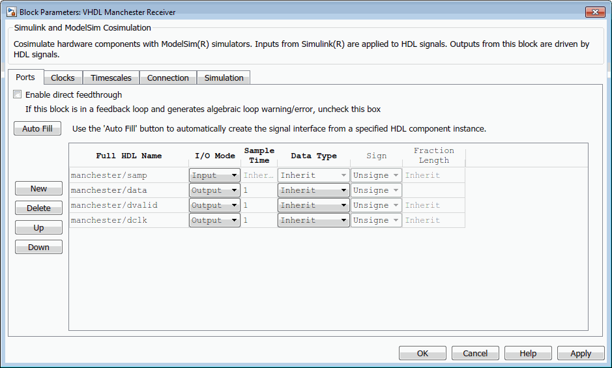
Task: Open Data Type dropdown for manchester/samp
Action: pyautogui.click(x=313, y=175)
